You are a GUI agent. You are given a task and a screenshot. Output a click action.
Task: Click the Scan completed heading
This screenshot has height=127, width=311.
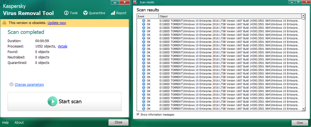pos(26,32)
